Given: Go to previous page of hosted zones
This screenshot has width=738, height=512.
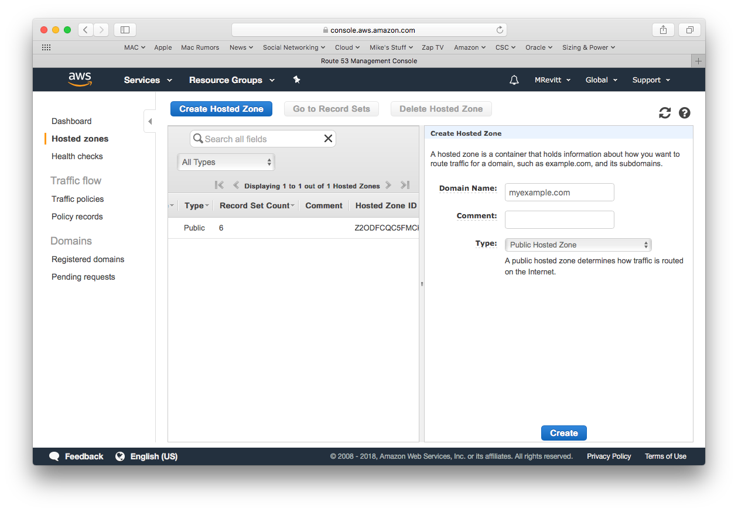Looking at the screenshot, I should [236, 185].
